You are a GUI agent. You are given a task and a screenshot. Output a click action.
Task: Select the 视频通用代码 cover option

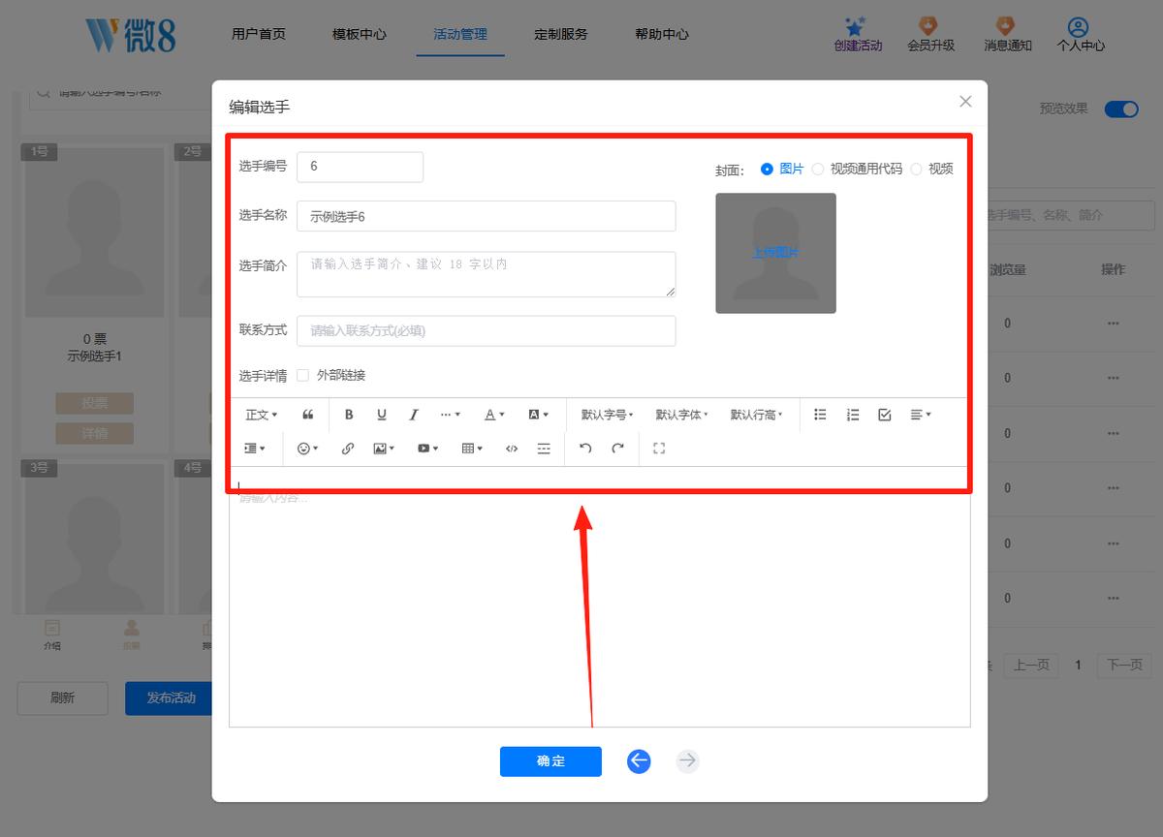(x=857, y=169)
